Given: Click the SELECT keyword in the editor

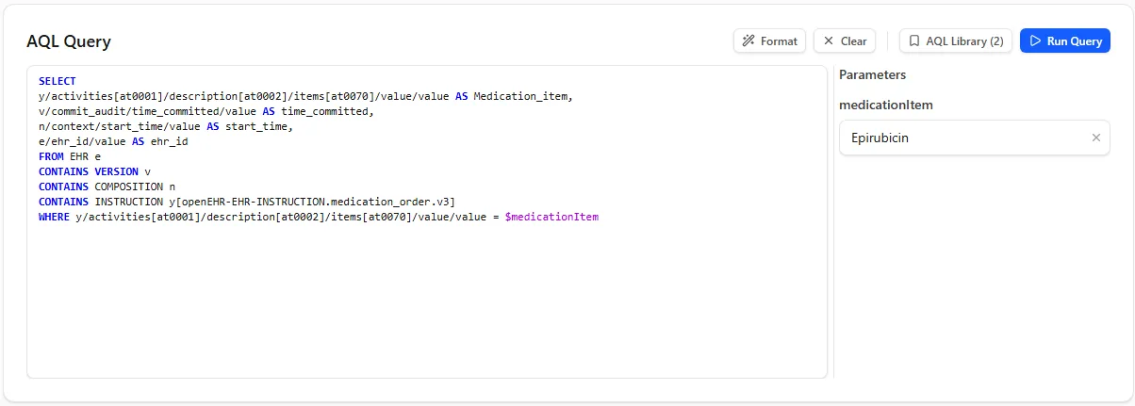Looking at the screenshot, I should (58, 81).
